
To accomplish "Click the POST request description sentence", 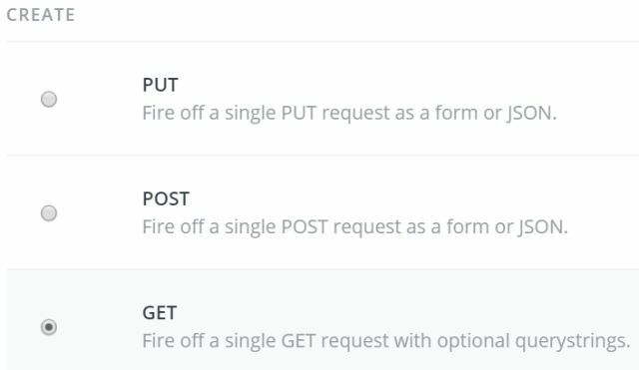I will 355,227.
